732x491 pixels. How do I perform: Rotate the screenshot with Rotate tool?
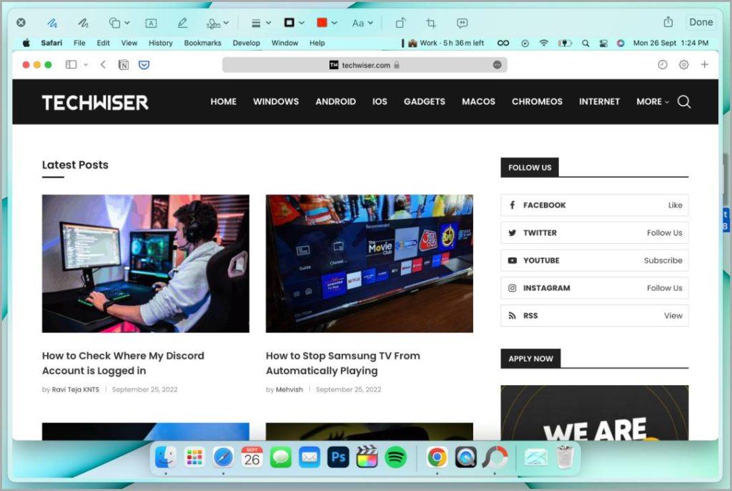[400, 23]
